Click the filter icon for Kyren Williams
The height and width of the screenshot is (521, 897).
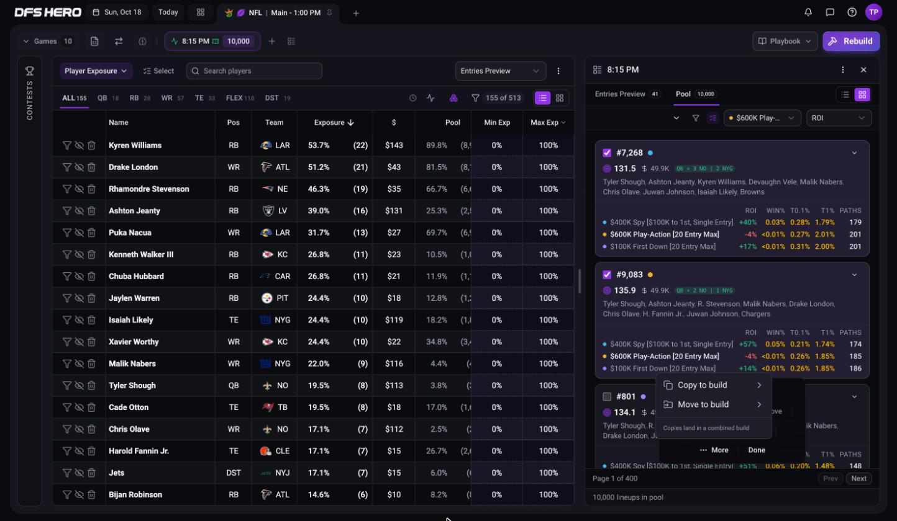(x=66, y=145)
